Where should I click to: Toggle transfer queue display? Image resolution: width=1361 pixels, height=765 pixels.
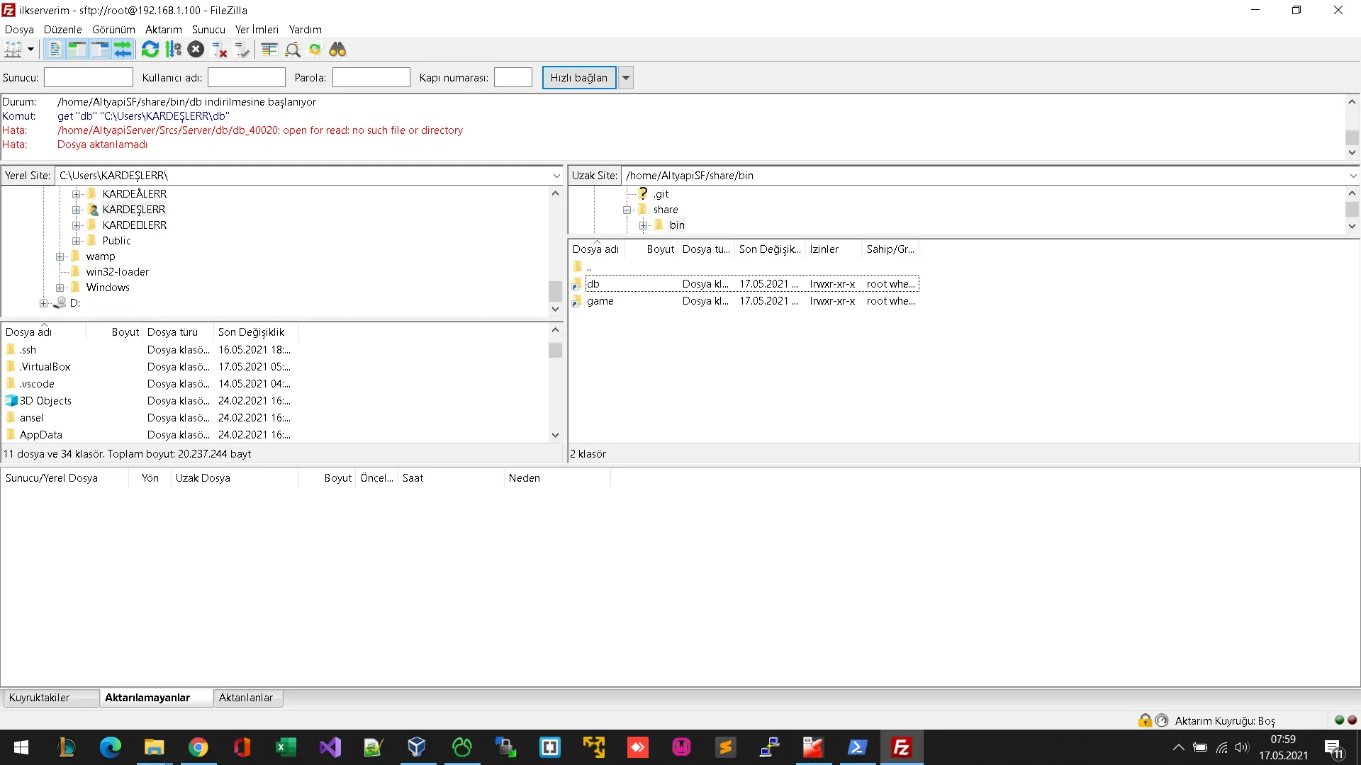pyautogui.click(x=123, y=50)
